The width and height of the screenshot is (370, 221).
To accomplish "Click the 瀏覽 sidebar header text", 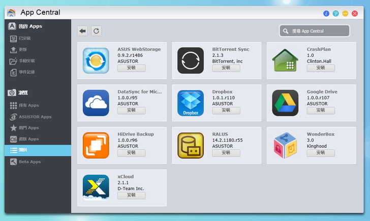I will click(23, 92).
